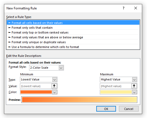Open the Maximum Type dropdown showing Highest Value
The image size is (147, 118).
click(118, 79)
